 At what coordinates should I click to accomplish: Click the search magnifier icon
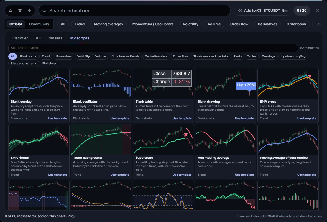click(44, 11)
